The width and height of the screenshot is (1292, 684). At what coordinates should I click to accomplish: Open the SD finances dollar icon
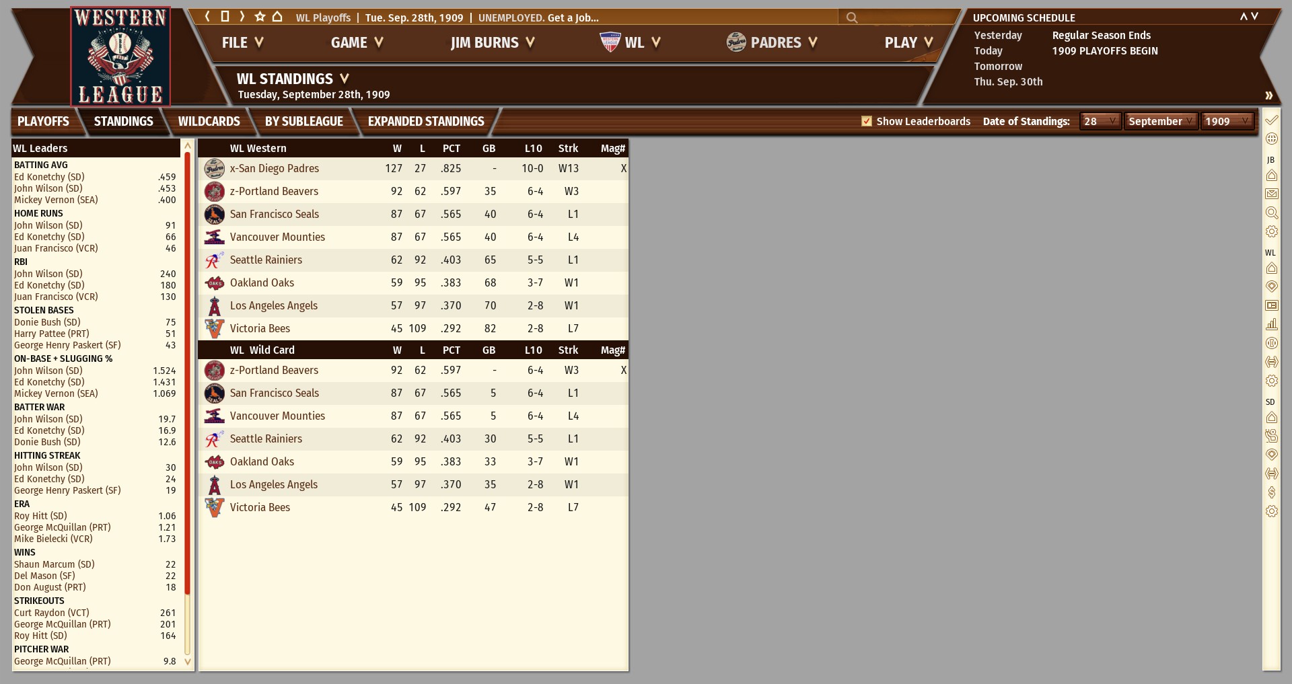tap(1272, 492)
